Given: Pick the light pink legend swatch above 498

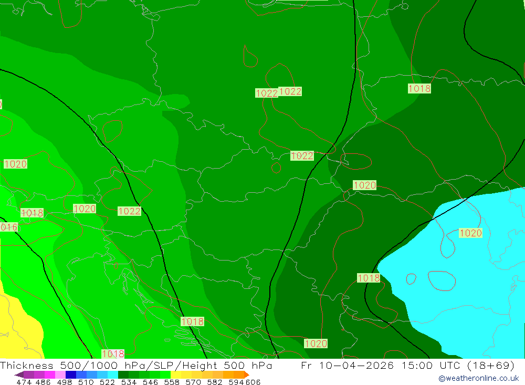Looking at the screenshot, I should (60, 374).
